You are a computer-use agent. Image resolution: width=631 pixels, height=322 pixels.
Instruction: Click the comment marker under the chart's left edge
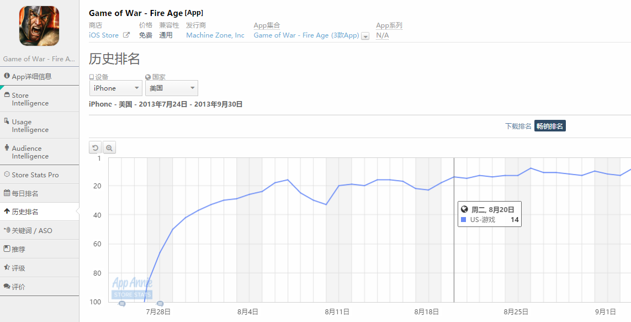(122, 303)
